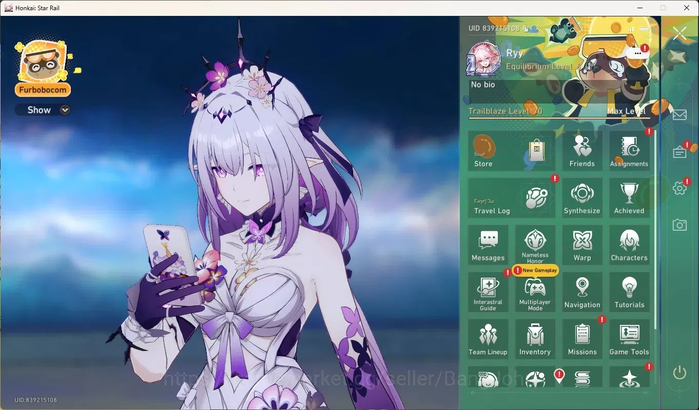Open the Friends menu
The width and height of the screenshot is (699, 410).
pos(582,151)
